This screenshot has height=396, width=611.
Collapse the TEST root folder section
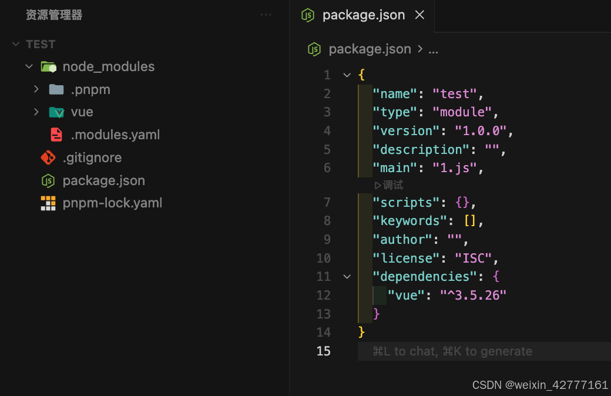(x=16, y=44)
